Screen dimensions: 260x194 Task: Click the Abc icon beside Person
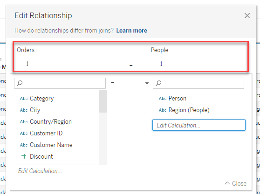point(163,99)
